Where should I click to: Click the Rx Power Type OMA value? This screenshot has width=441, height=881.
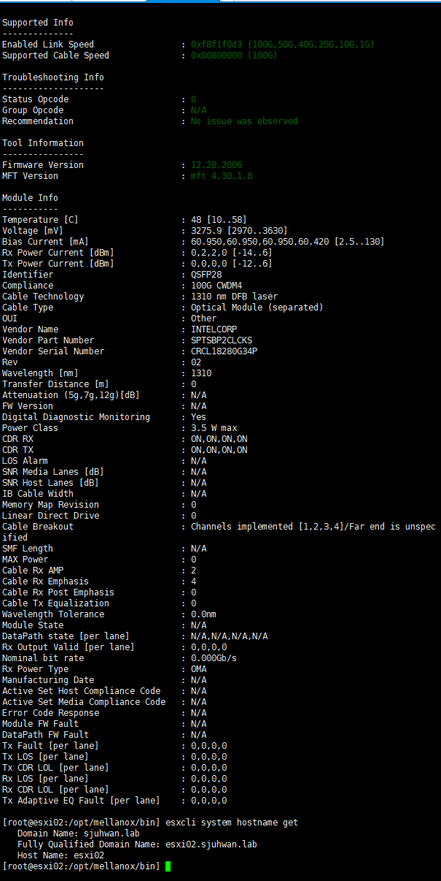click(x=199, y=669)
